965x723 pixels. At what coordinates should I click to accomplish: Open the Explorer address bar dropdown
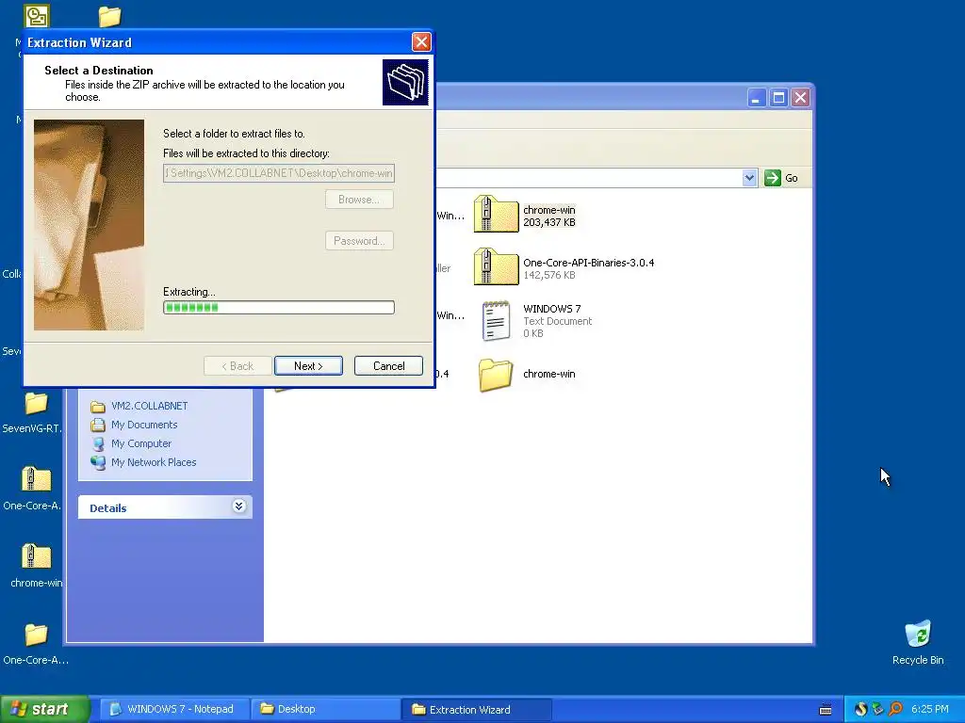749,178
